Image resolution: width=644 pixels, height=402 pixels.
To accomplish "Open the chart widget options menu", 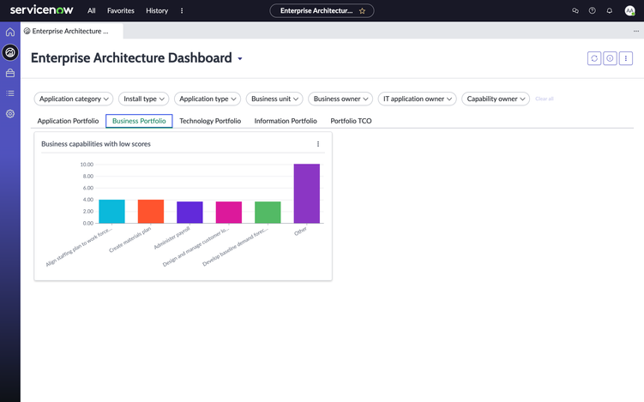I will tap(318, 144).
